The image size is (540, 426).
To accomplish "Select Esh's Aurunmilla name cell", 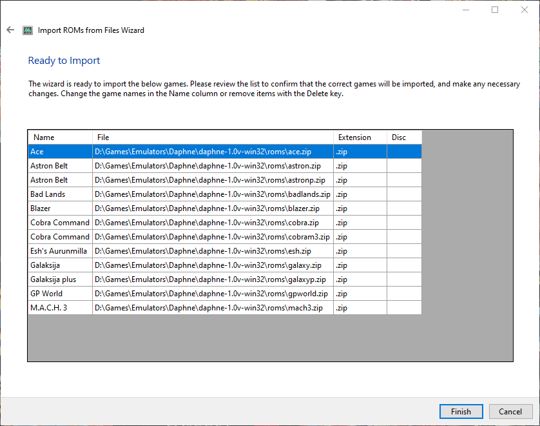I will pos(60,251).
